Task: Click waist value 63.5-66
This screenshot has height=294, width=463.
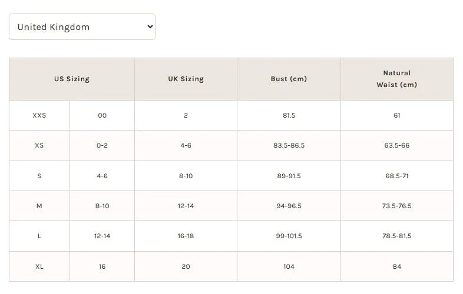Action: (x=397, y=145)
